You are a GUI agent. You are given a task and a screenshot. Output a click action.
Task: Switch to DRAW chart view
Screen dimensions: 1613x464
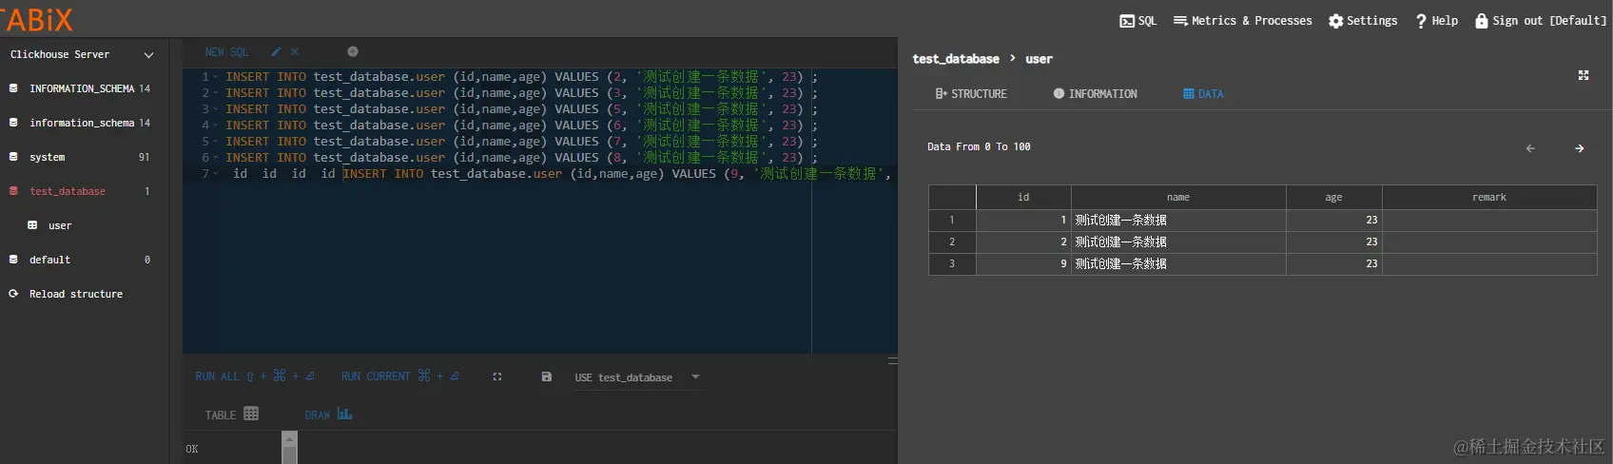tap(329, 415)
